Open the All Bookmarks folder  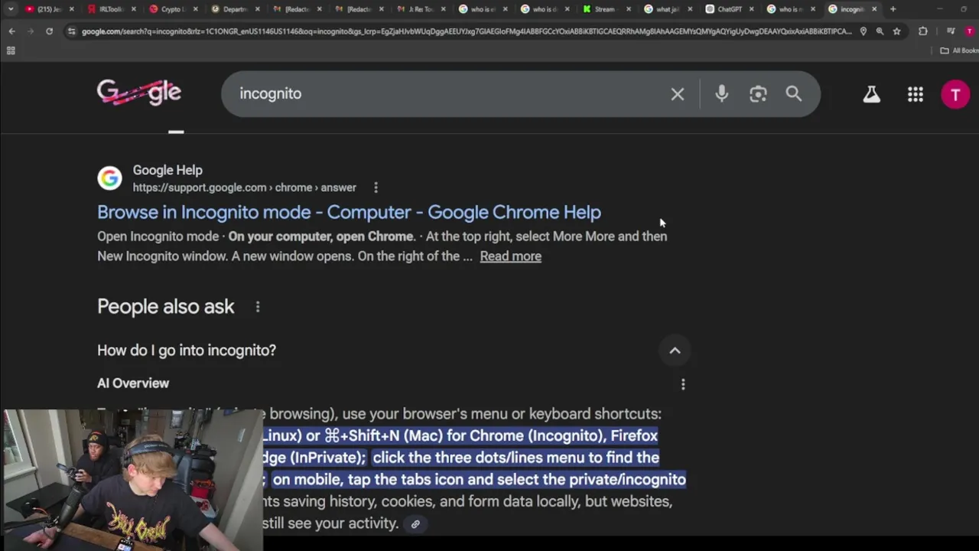[959, 51]
